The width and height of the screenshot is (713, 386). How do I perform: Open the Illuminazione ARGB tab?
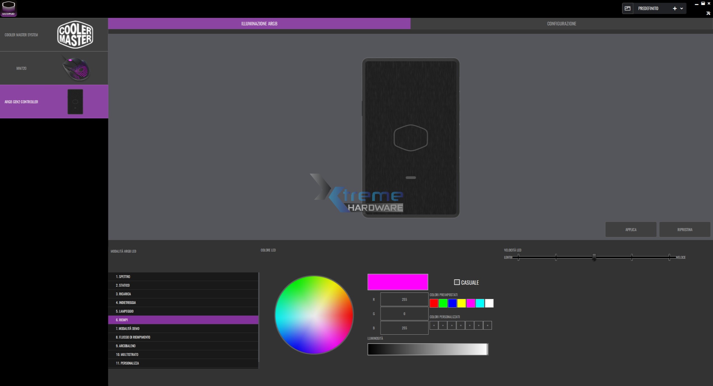pyautogui.click(x=259, y=24)
